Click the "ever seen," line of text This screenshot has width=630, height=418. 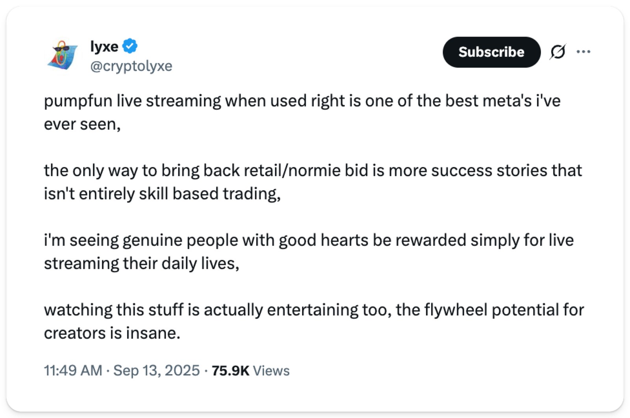82,124
